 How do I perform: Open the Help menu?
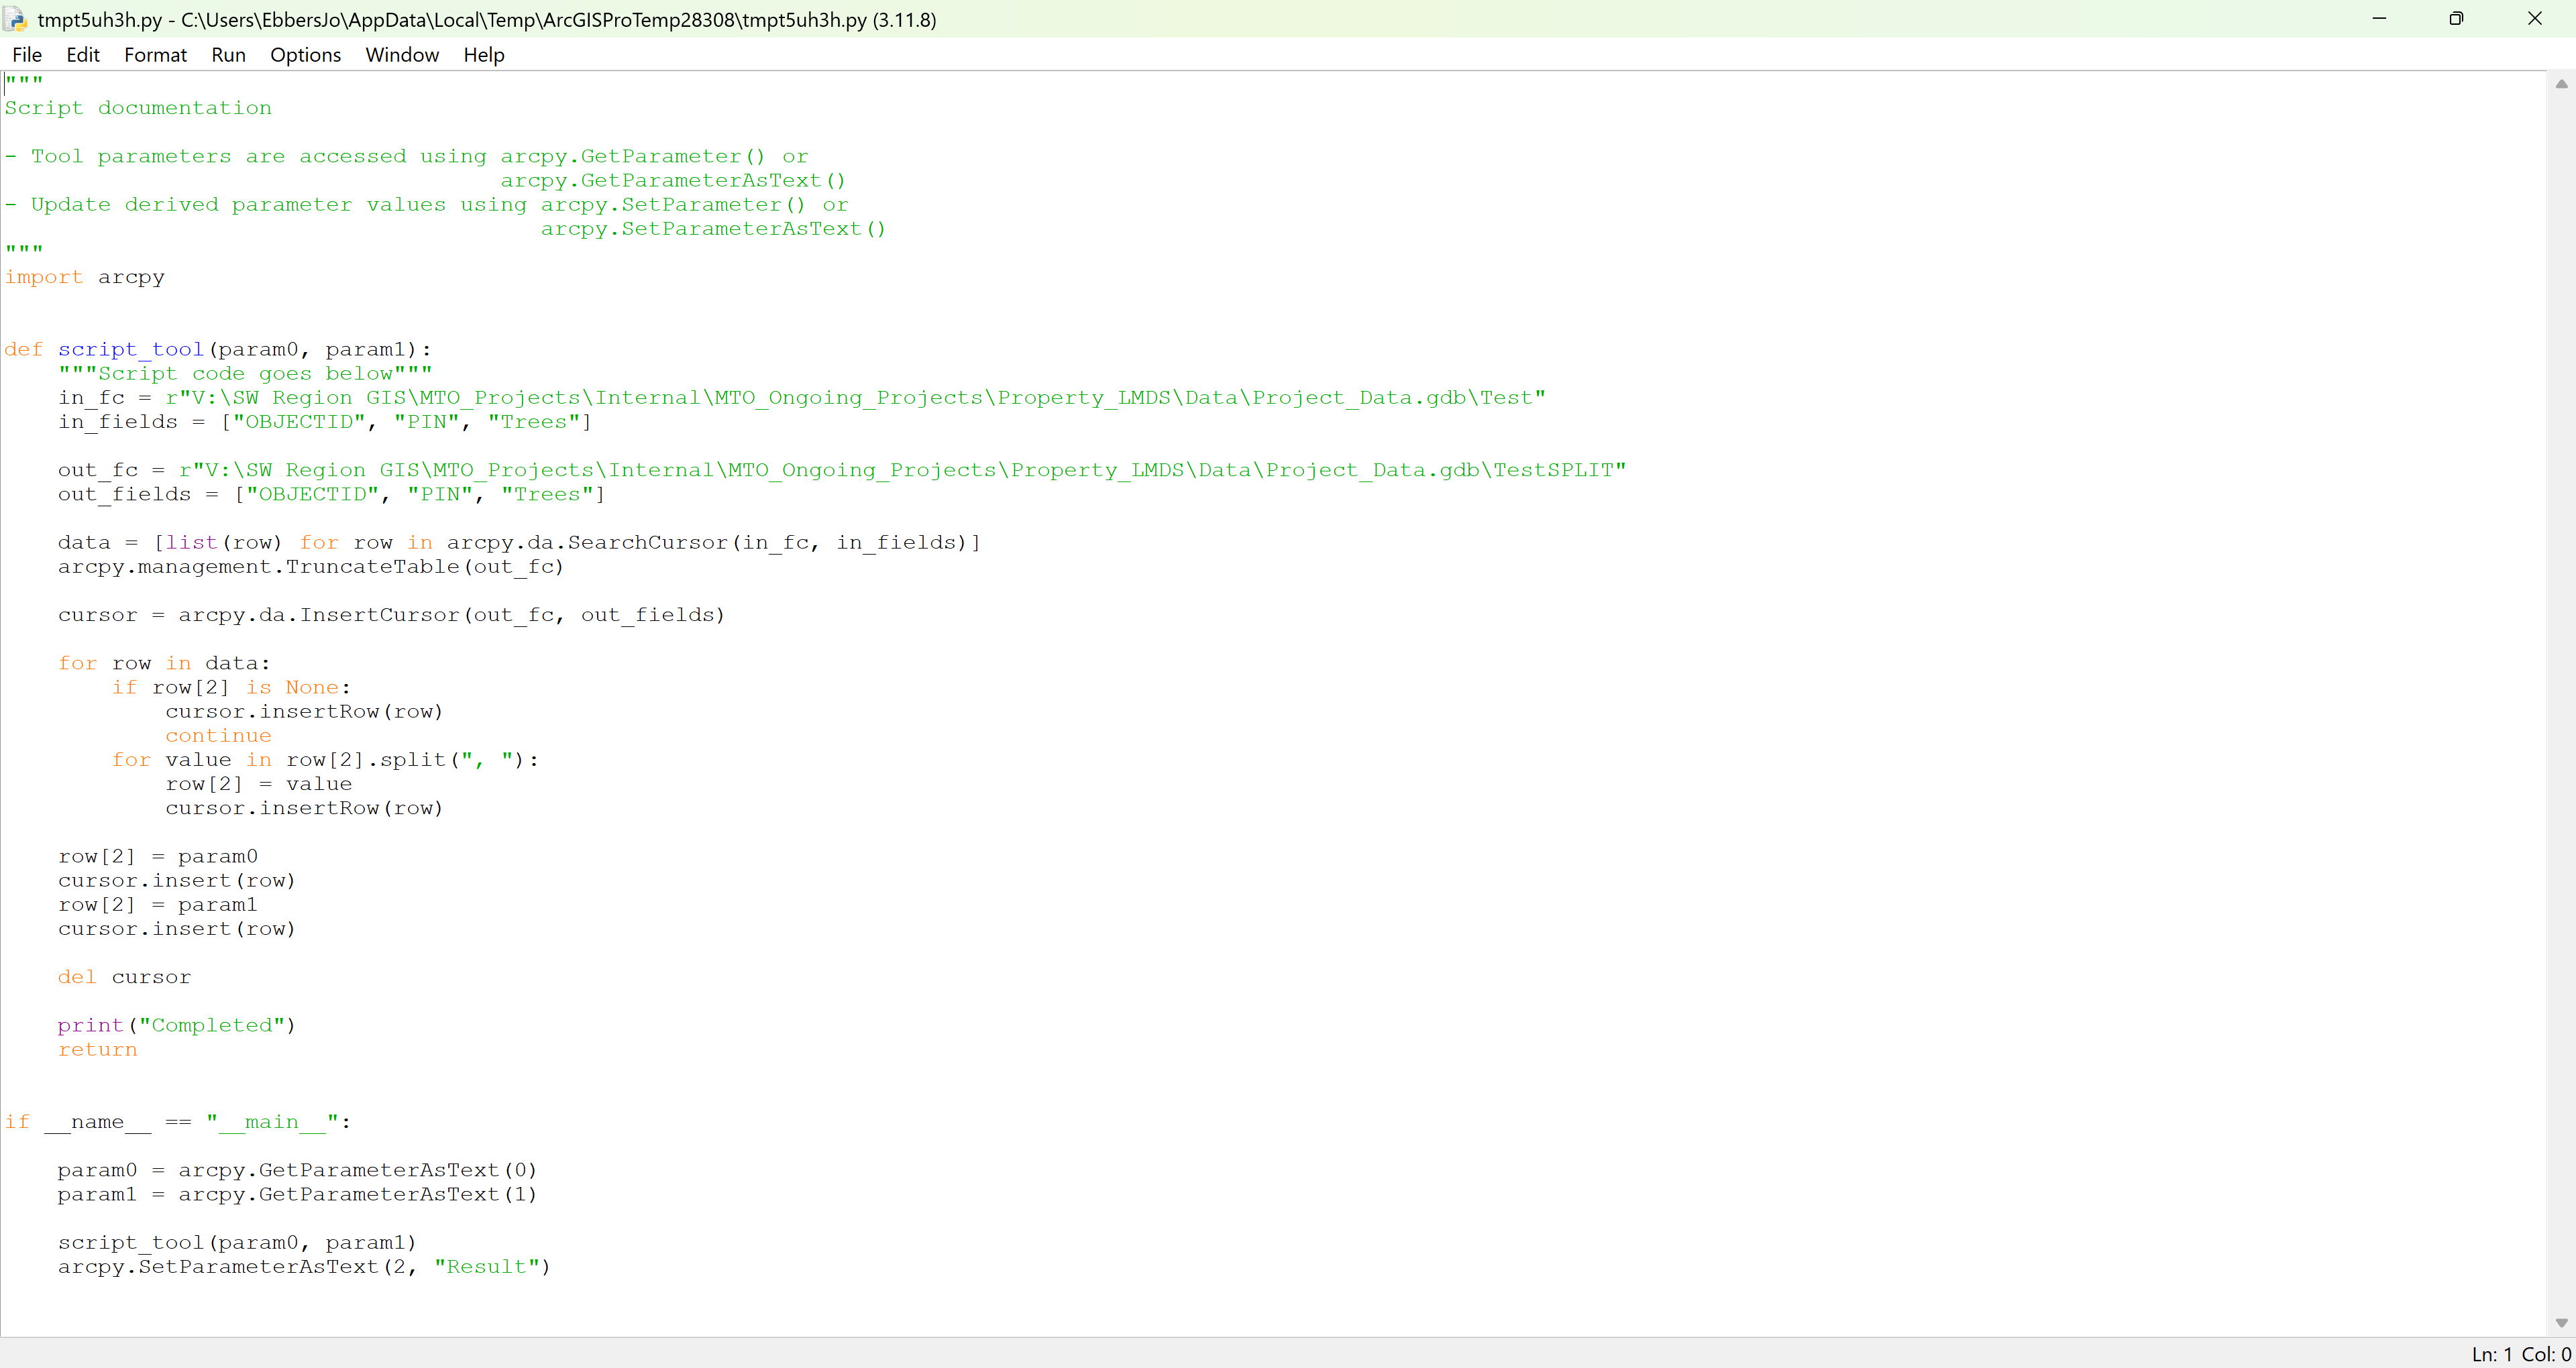[483, 55]
